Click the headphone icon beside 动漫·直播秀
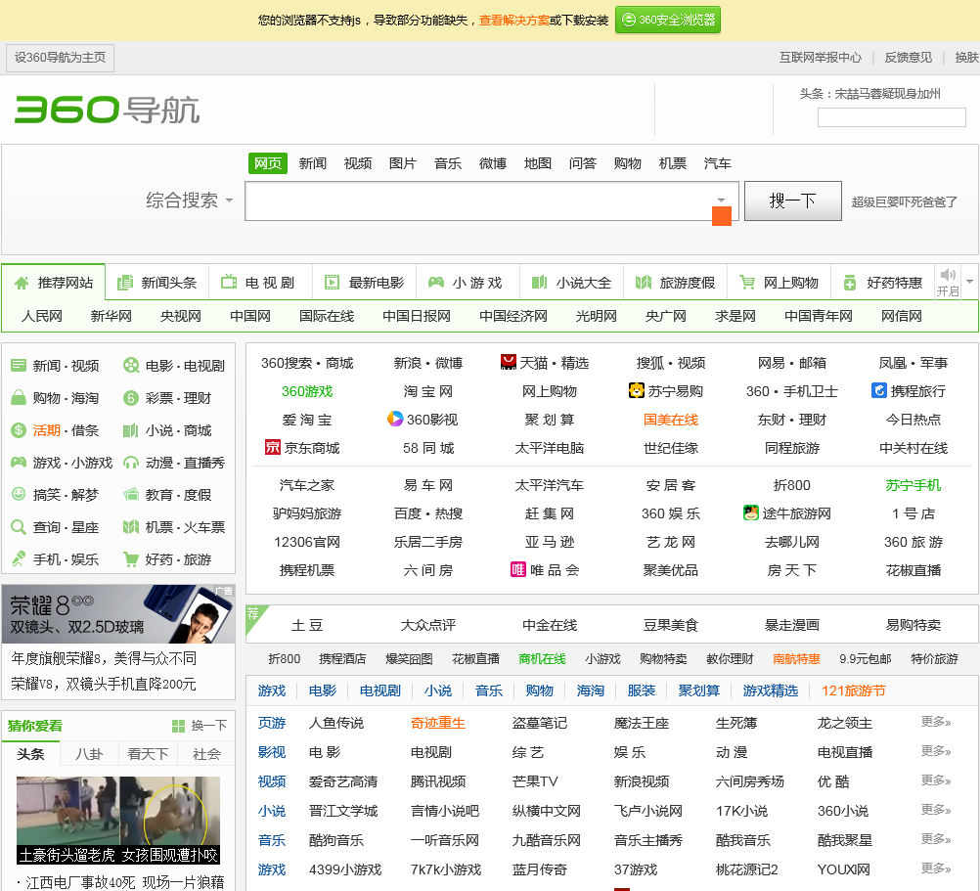This screenshot has width=980, height=891. pos(131,463)
